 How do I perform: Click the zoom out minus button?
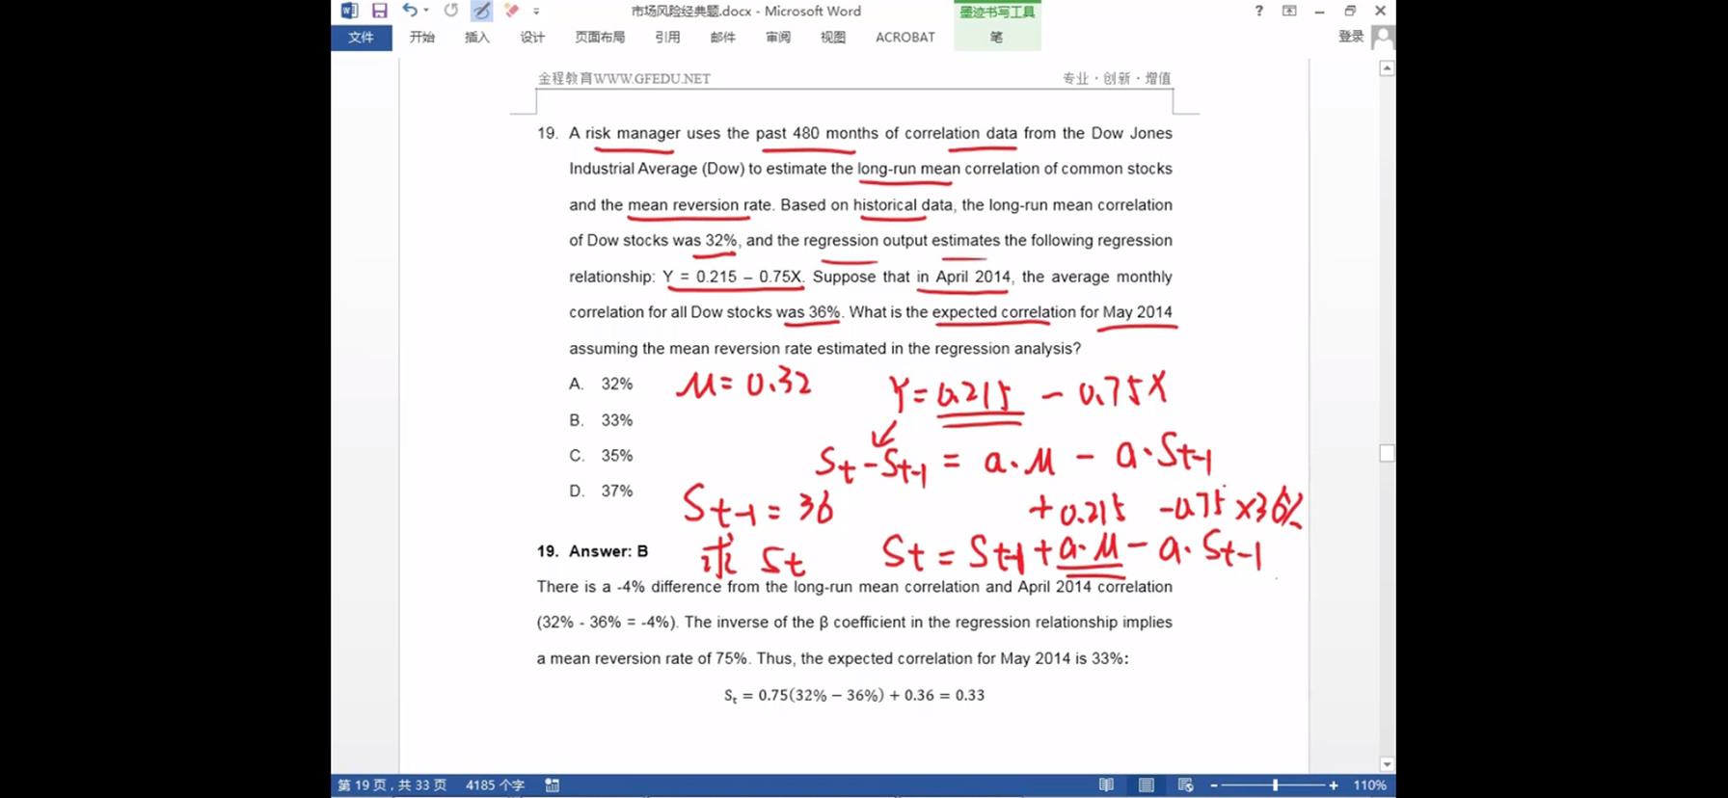click(x=1214, y=785)
